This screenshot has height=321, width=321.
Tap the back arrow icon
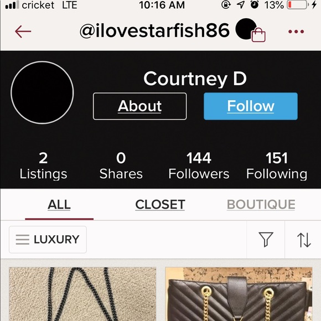point(23,32)
